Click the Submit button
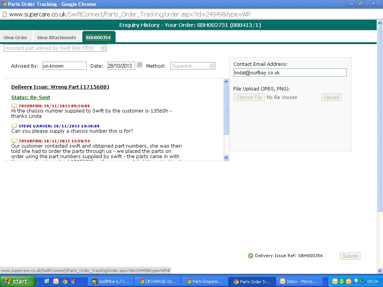The image size is (383, 287). (350, 256)
